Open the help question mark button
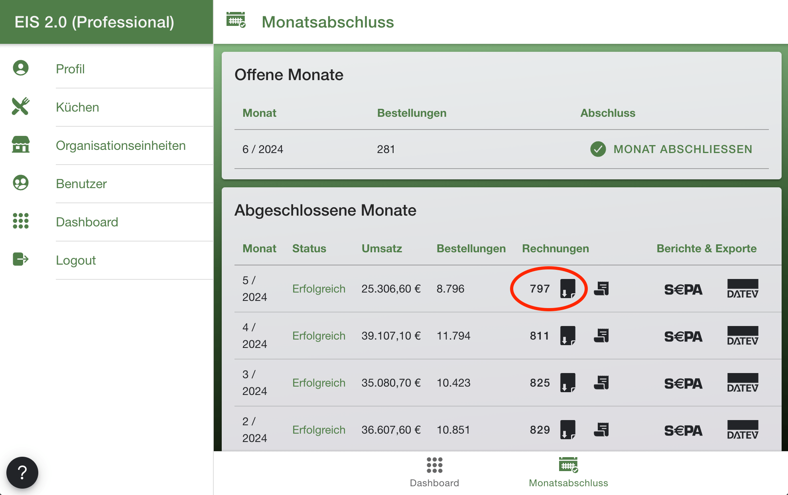The width and height of the screenshot is (788, 495). tap(22, 473)
